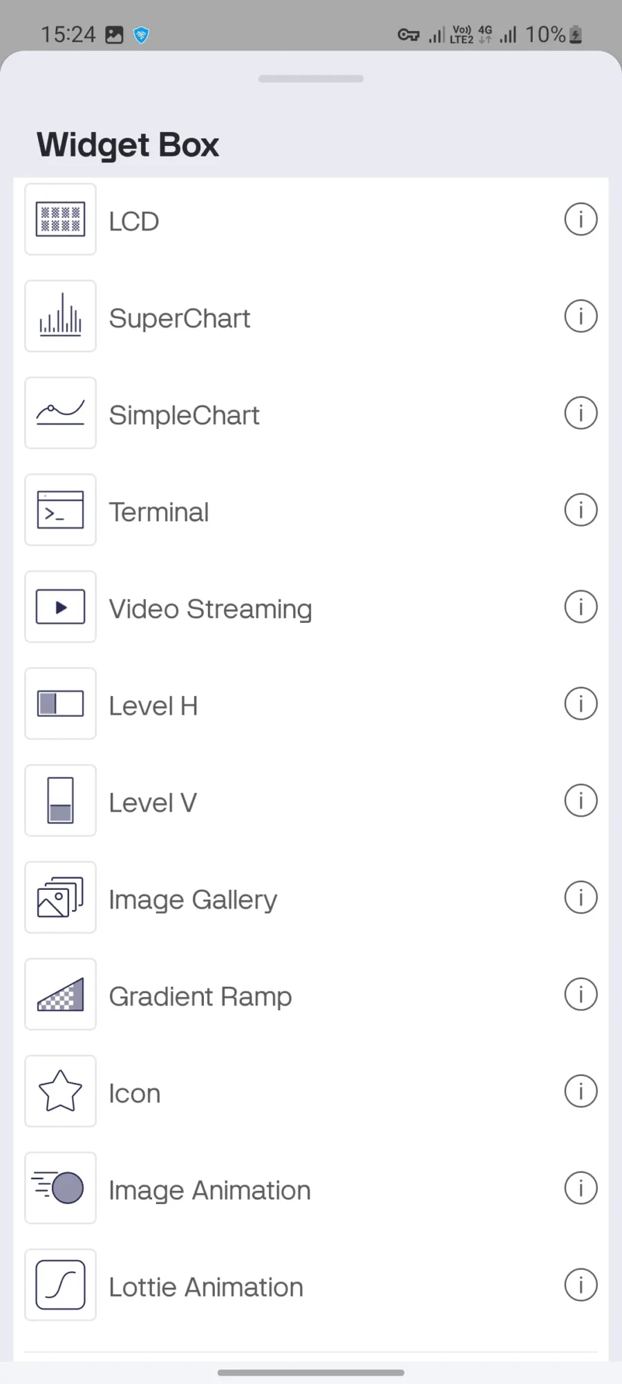This screenshot has height=1384, width=622.
Task: Choose the Terminal prompt icon
Action: pyautogui.click(x=60, y=510)
